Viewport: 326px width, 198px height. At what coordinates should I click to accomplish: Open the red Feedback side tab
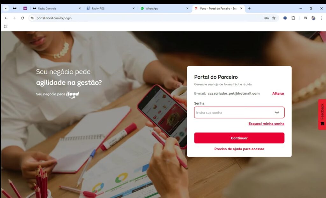[322, 114]
